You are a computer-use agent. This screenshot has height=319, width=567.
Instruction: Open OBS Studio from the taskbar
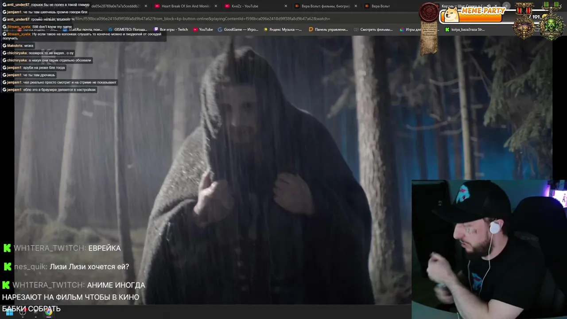point(23,312)
